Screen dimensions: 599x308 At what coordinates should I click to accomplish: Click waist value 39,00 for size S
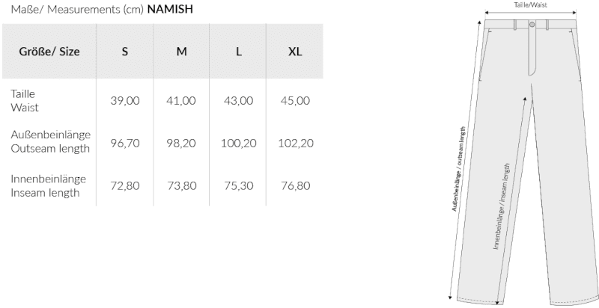pos(125,101)
